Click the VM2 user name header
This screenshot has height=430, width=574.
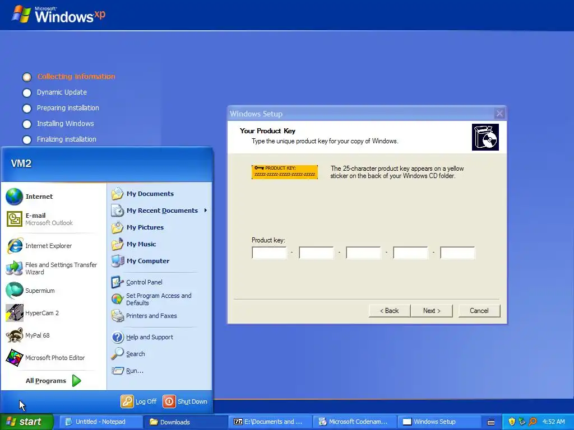pos(21,163)
